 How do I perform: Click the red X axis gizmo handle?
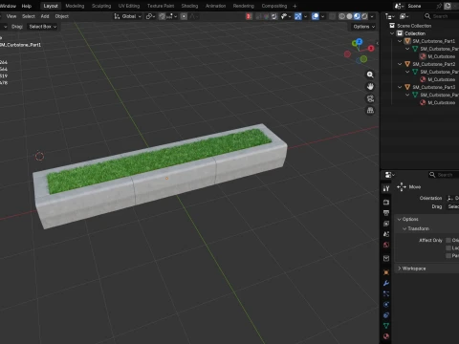[x=371, y=49]
